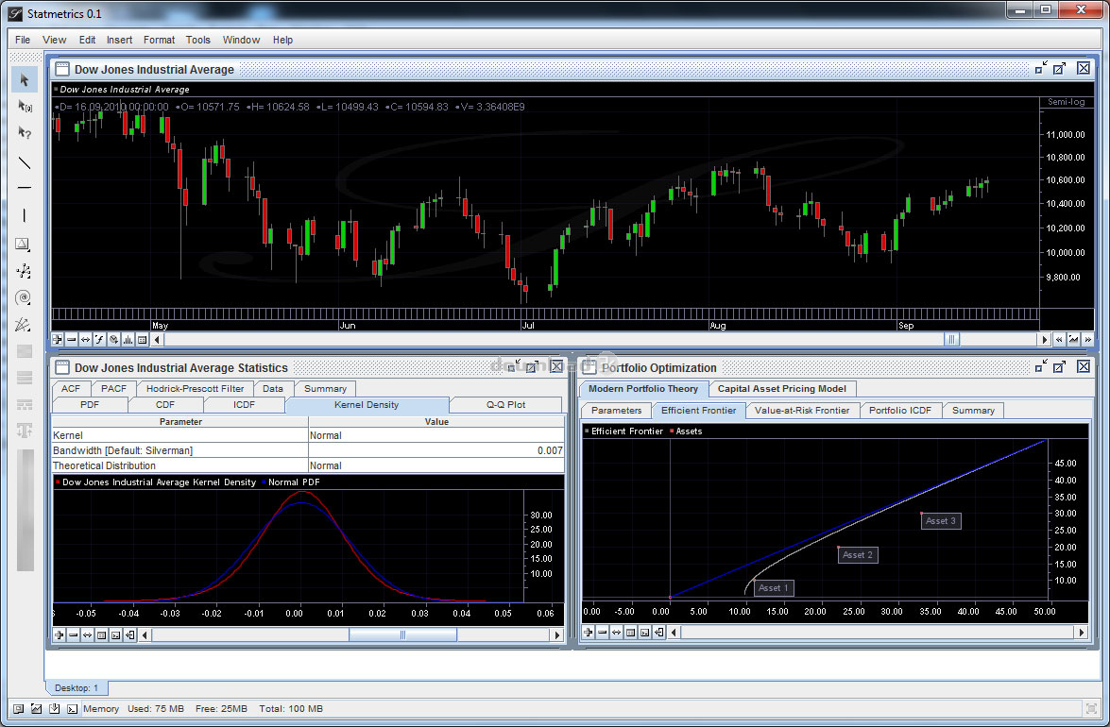Viewport: 1110px width, 727px height.
Task: Jump forward with double-right arrows in Dow Jones chart
Action: tap(1088, 340)
